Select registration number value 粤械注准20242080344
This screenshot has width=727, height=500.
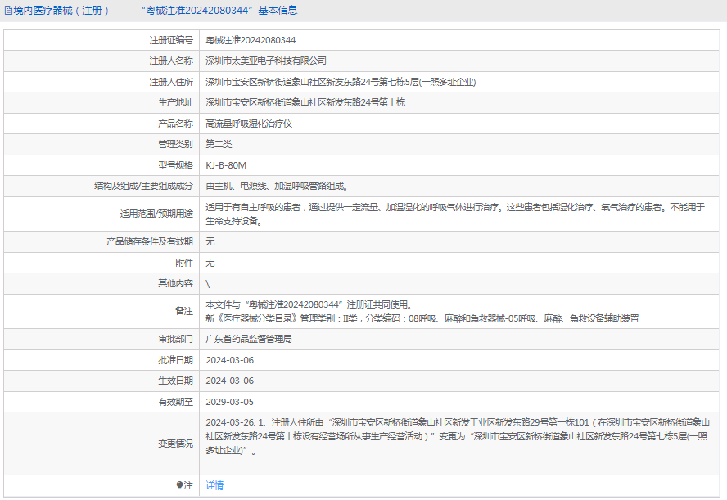251,40
